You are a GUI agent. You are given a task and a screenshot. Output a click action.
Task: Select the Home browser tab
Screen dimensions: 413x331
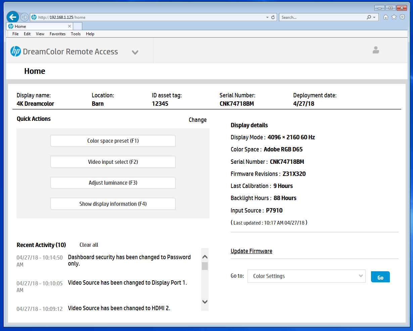coord(40,26)
